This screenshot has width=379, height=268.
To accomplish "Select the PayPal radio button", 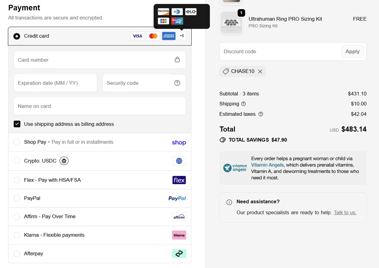I will point(17,198).
